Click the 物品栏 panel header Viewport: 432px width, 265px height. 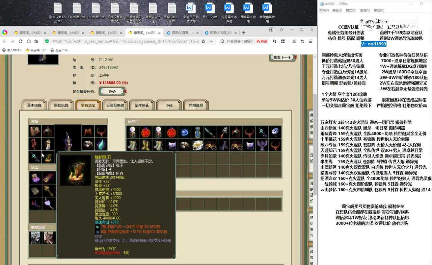[204, 122]
